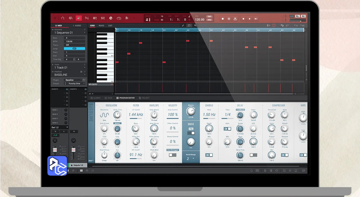Click the Delay Feedback button

[240, 110]
